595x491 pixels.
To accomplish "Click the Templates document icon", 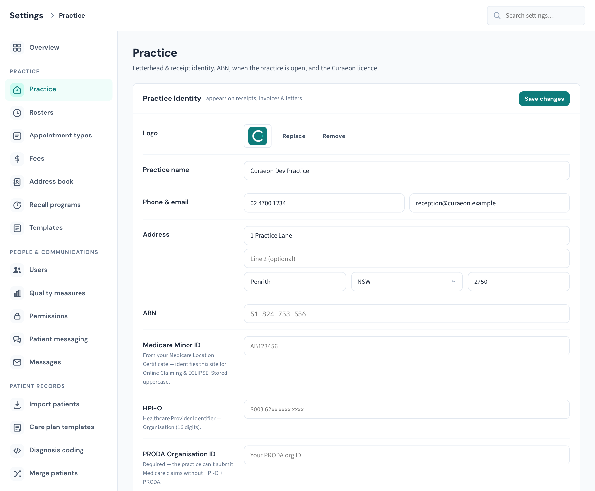I will point(17,228).
